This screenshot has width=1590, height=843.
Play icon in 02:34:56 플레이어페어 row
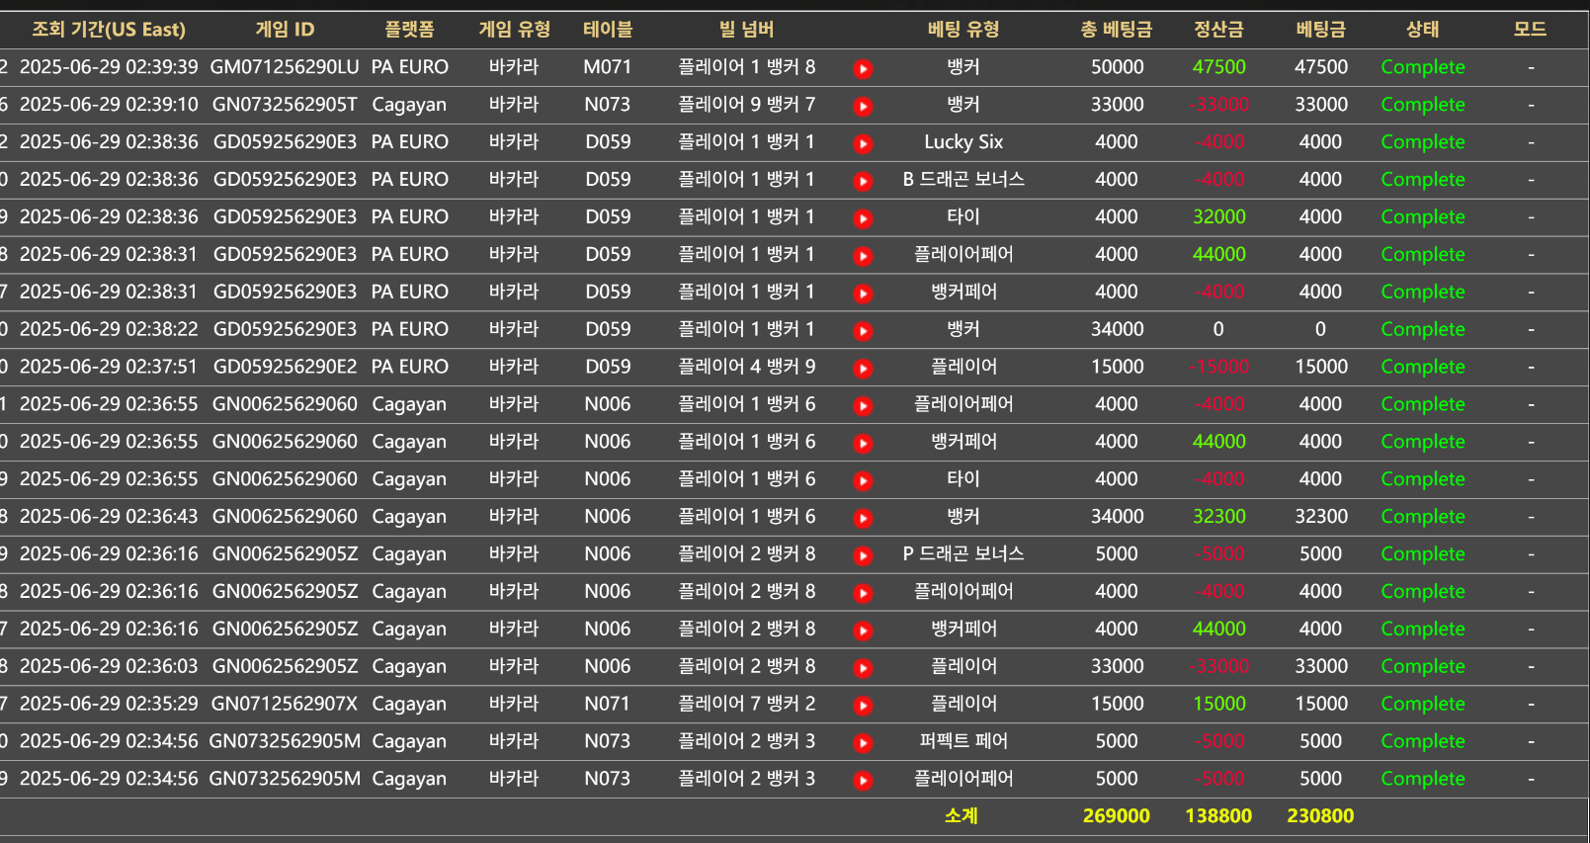click(x=863, y=780)
